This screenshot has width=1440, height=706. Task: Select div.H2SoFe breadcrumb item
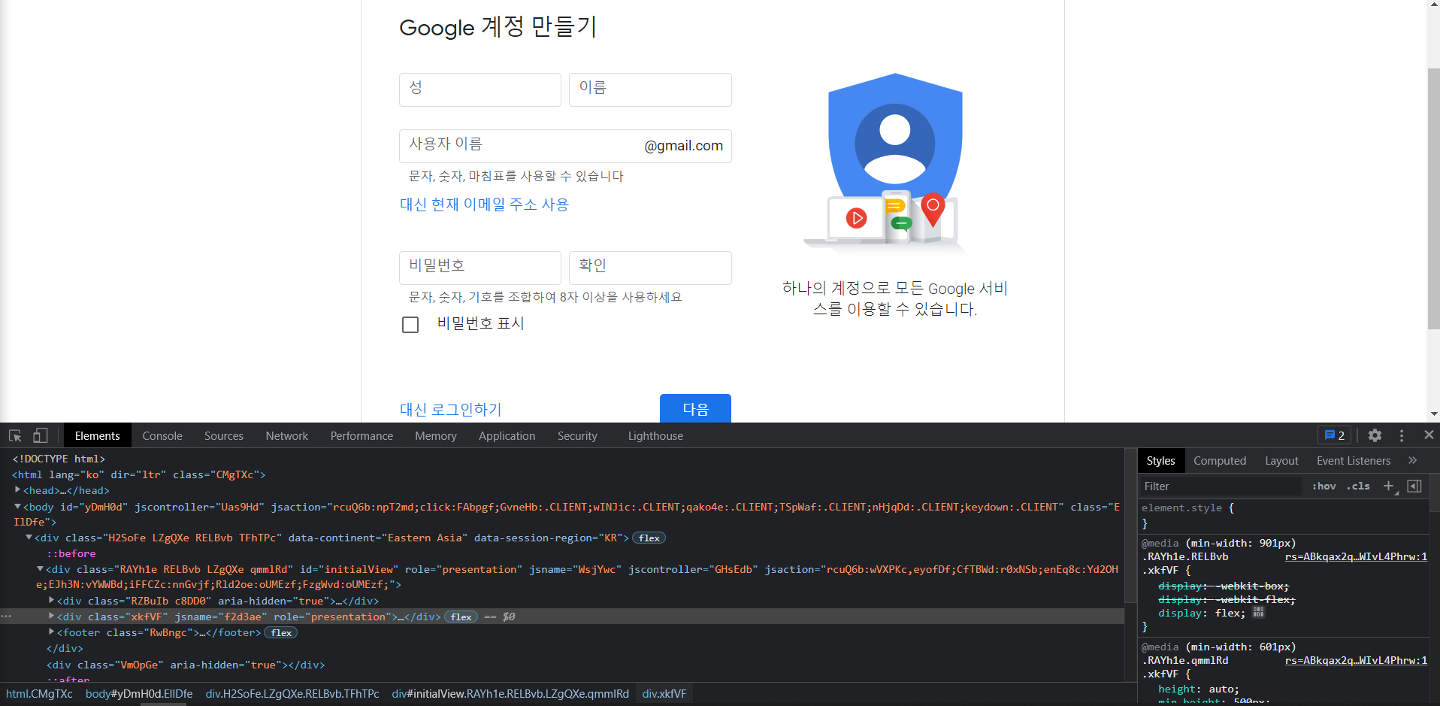[292, 694]
